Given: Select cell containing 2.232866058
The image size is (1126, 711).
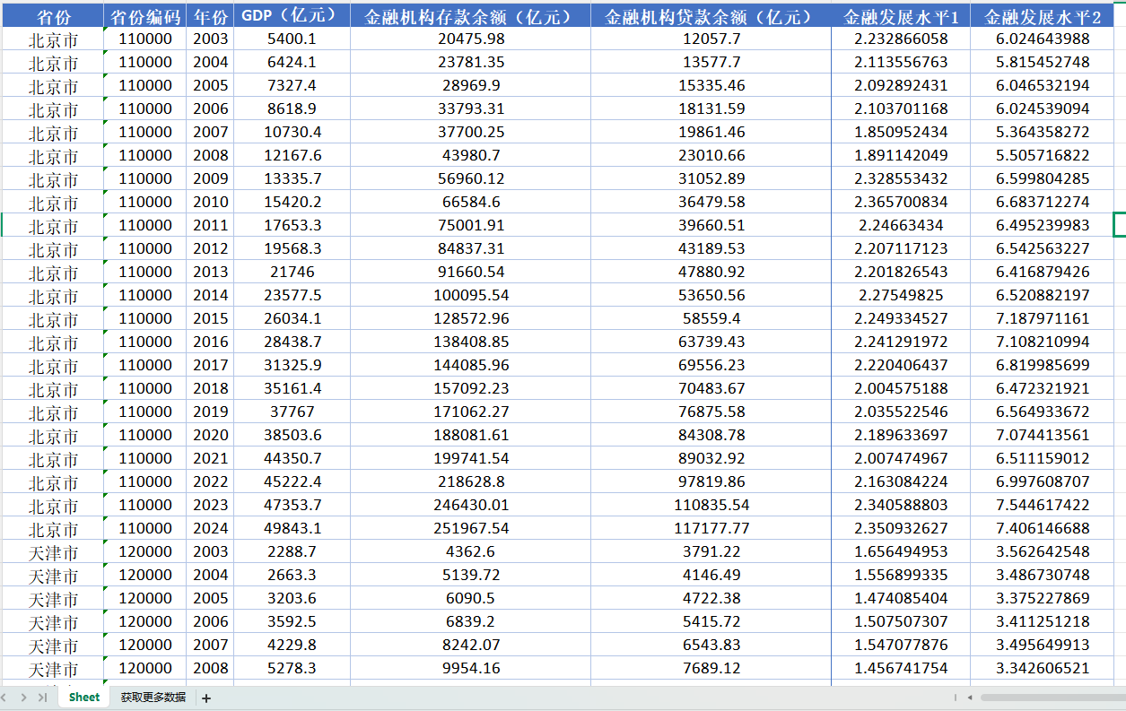Looking at the screenshot, I should pos(901,39).
